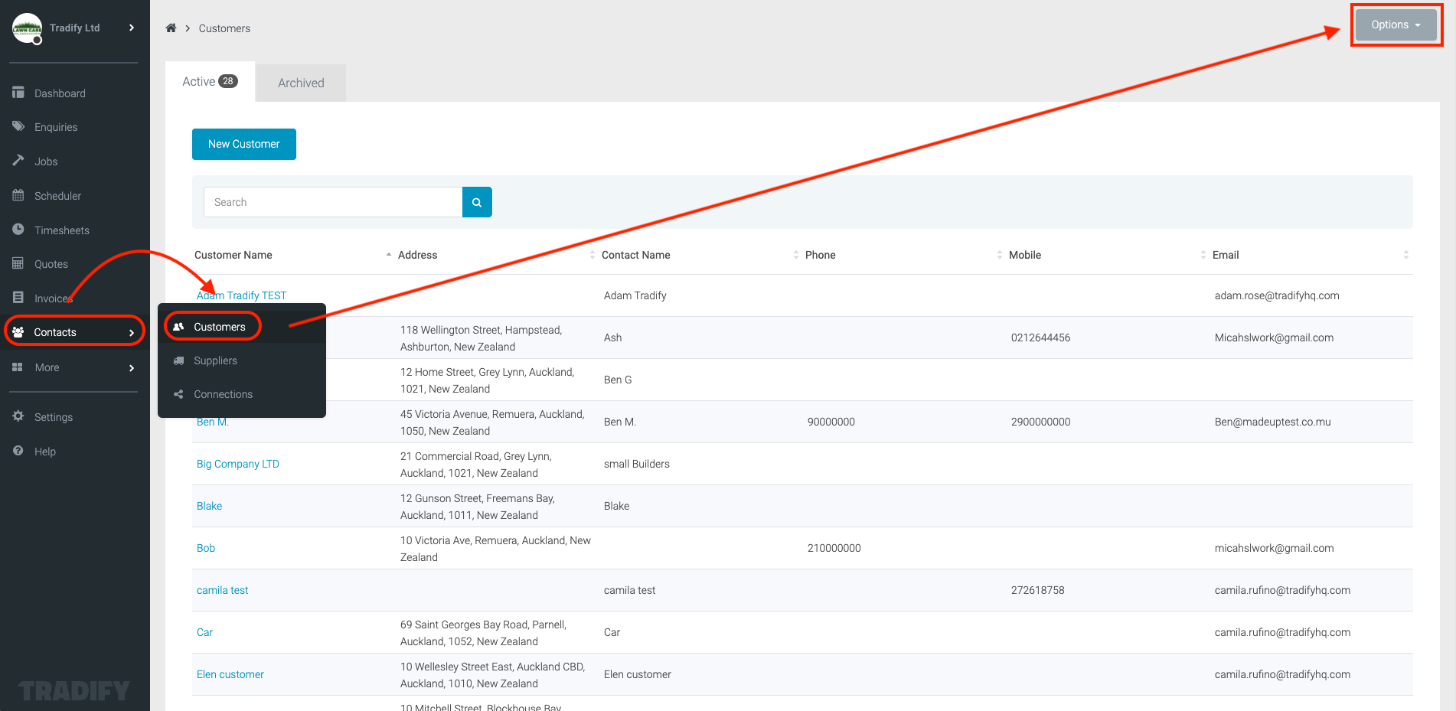
Task: Expand the More sidebar chevron
Action: [132, 367]
